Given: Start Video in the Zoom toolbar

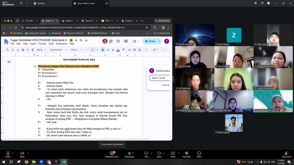Looking at the screenshot, I should coord(22,154).
